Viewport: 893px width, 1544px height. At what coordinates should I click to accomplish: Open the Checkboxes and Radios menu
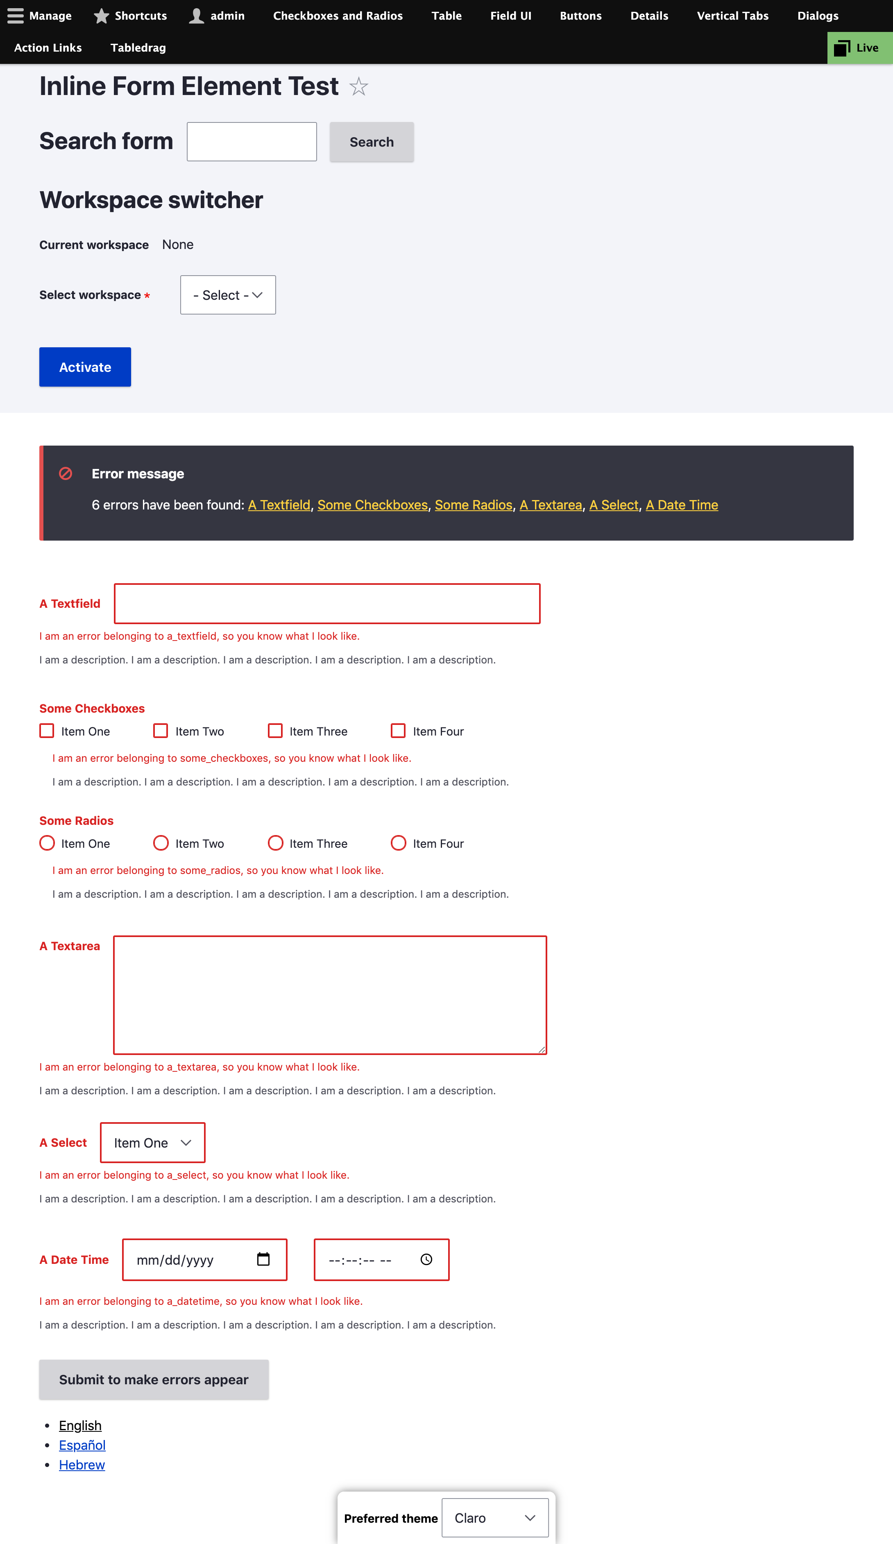click(338, 15)
